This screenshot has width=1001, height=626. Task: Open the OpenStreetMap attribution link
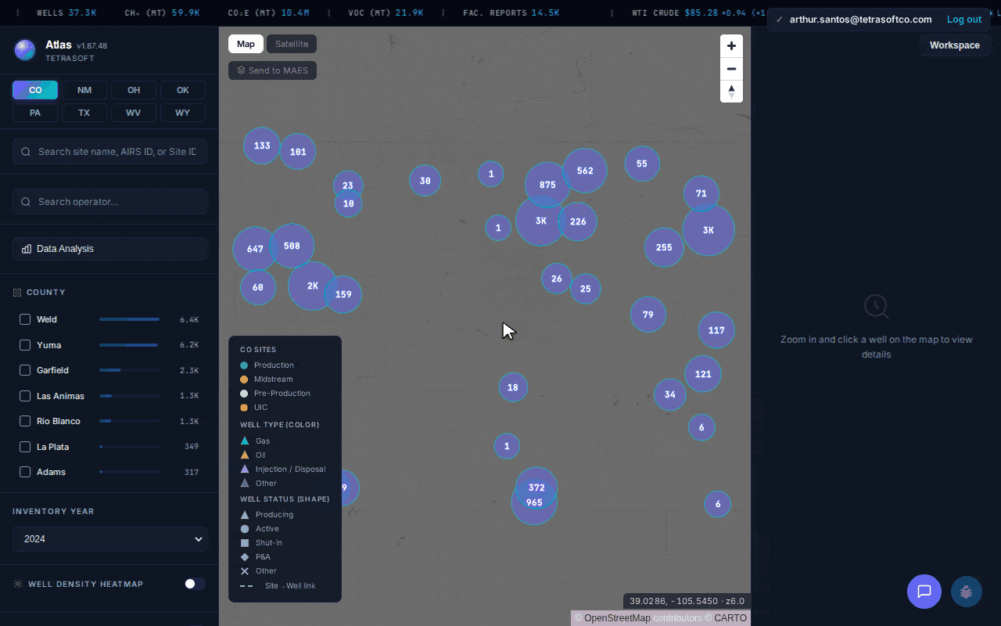point(617,618)
